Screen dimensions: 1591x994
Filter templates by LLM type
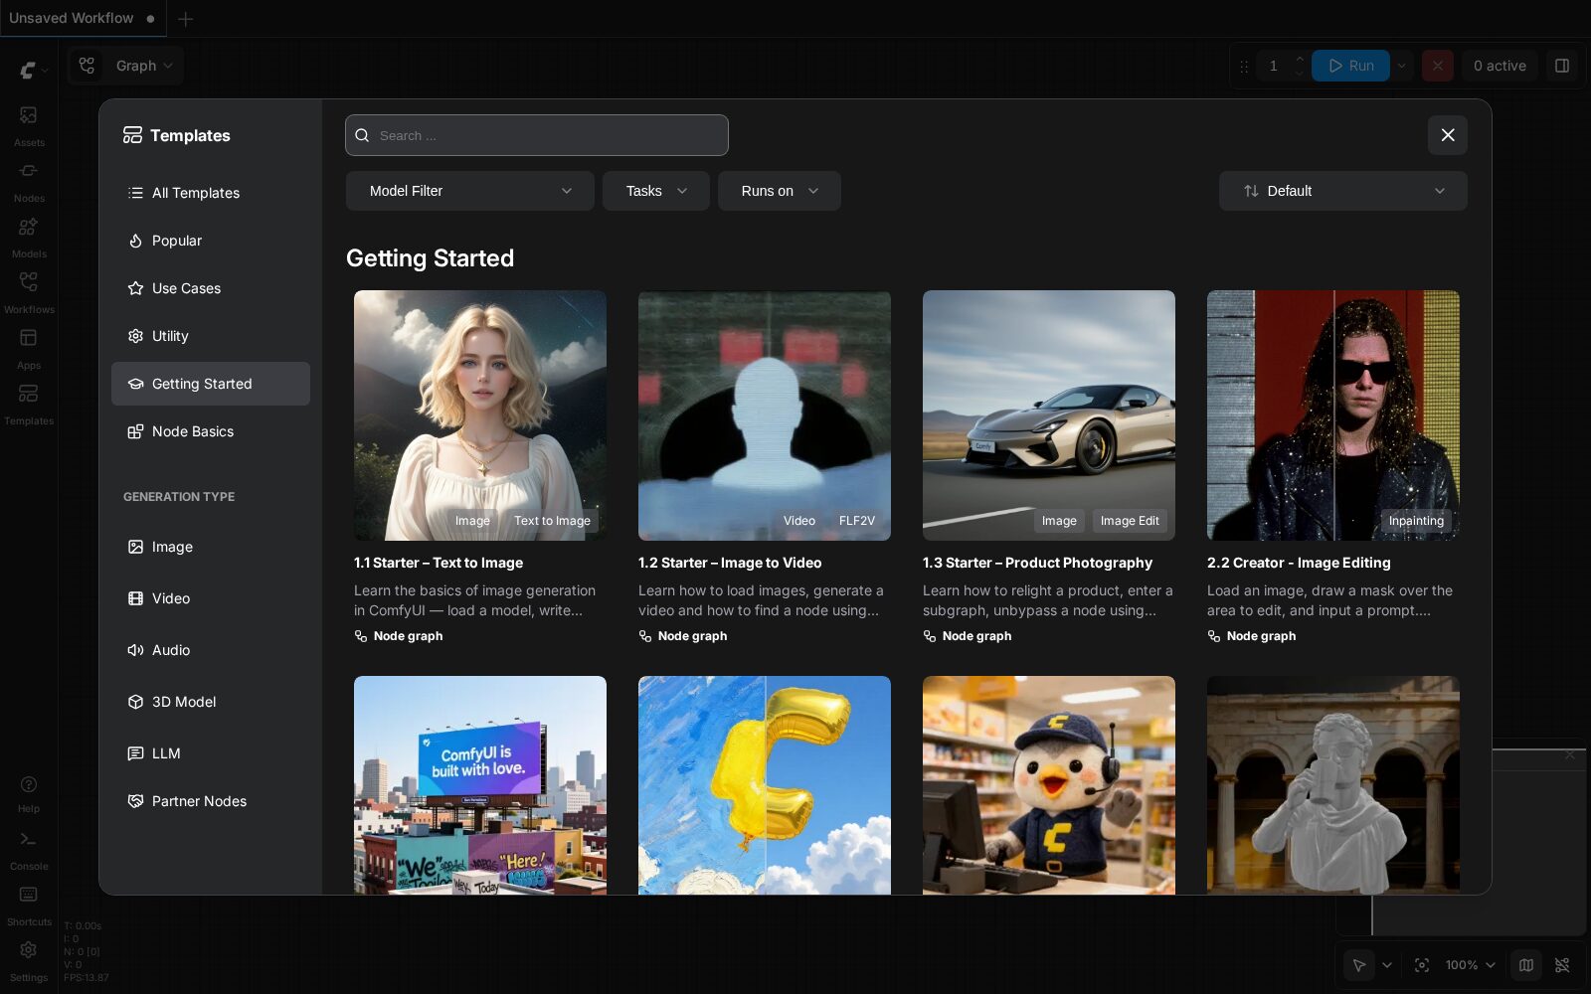click(x=211, y=753)
